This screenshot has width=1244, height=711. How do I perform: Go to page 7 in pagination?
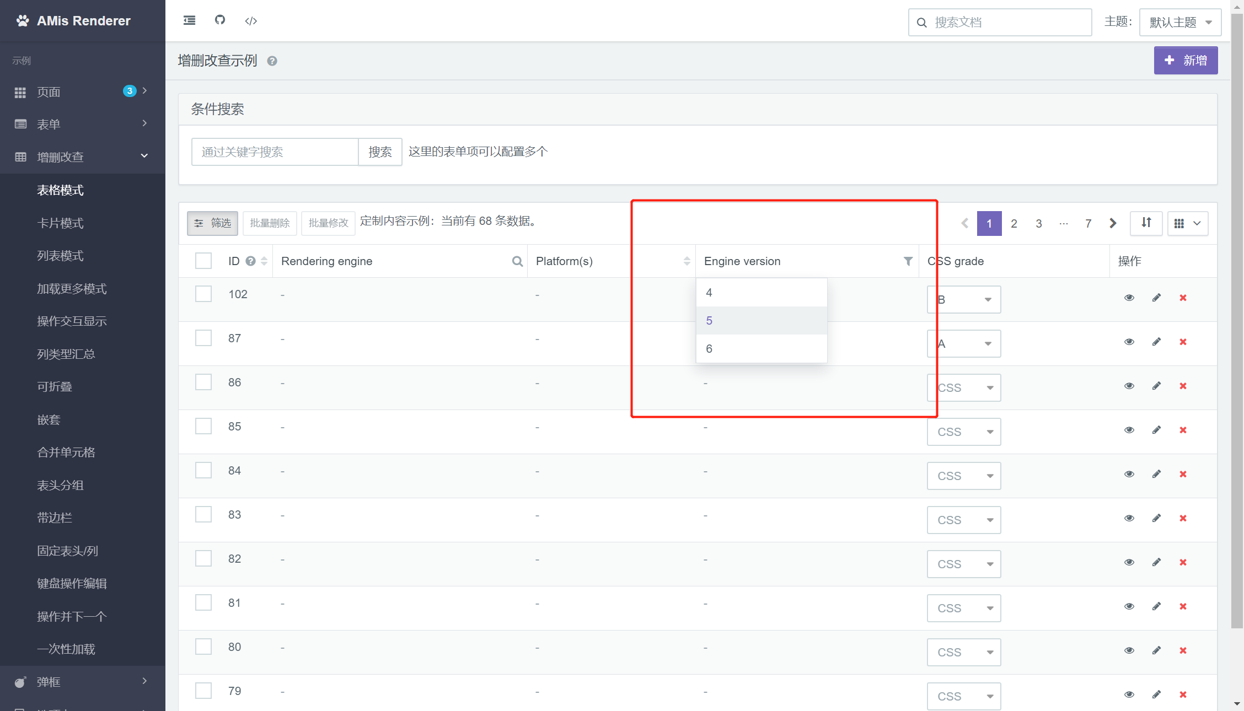click(x=1088, y=223)
